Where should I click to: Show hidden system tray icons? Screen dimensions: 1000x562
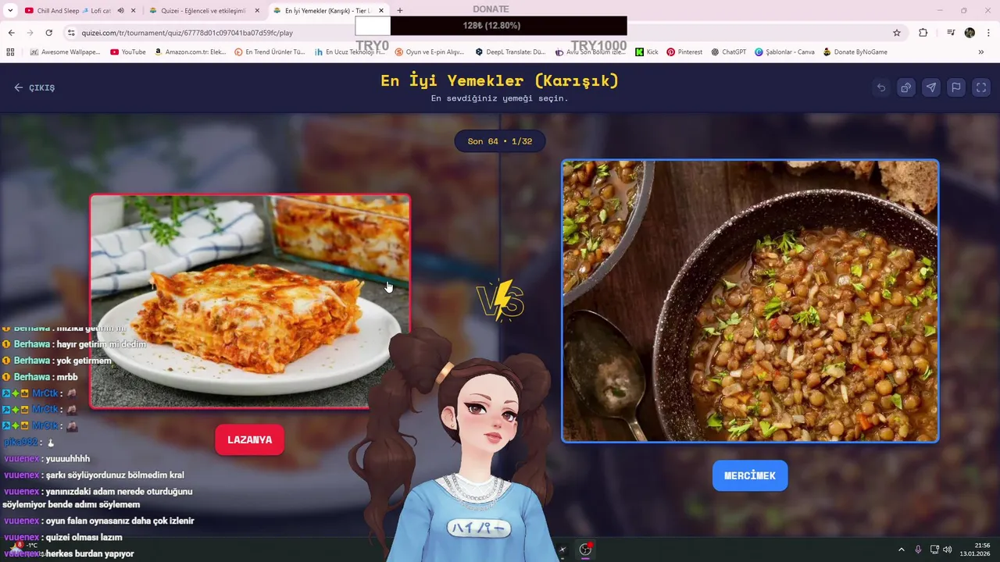tap(901, 550)
